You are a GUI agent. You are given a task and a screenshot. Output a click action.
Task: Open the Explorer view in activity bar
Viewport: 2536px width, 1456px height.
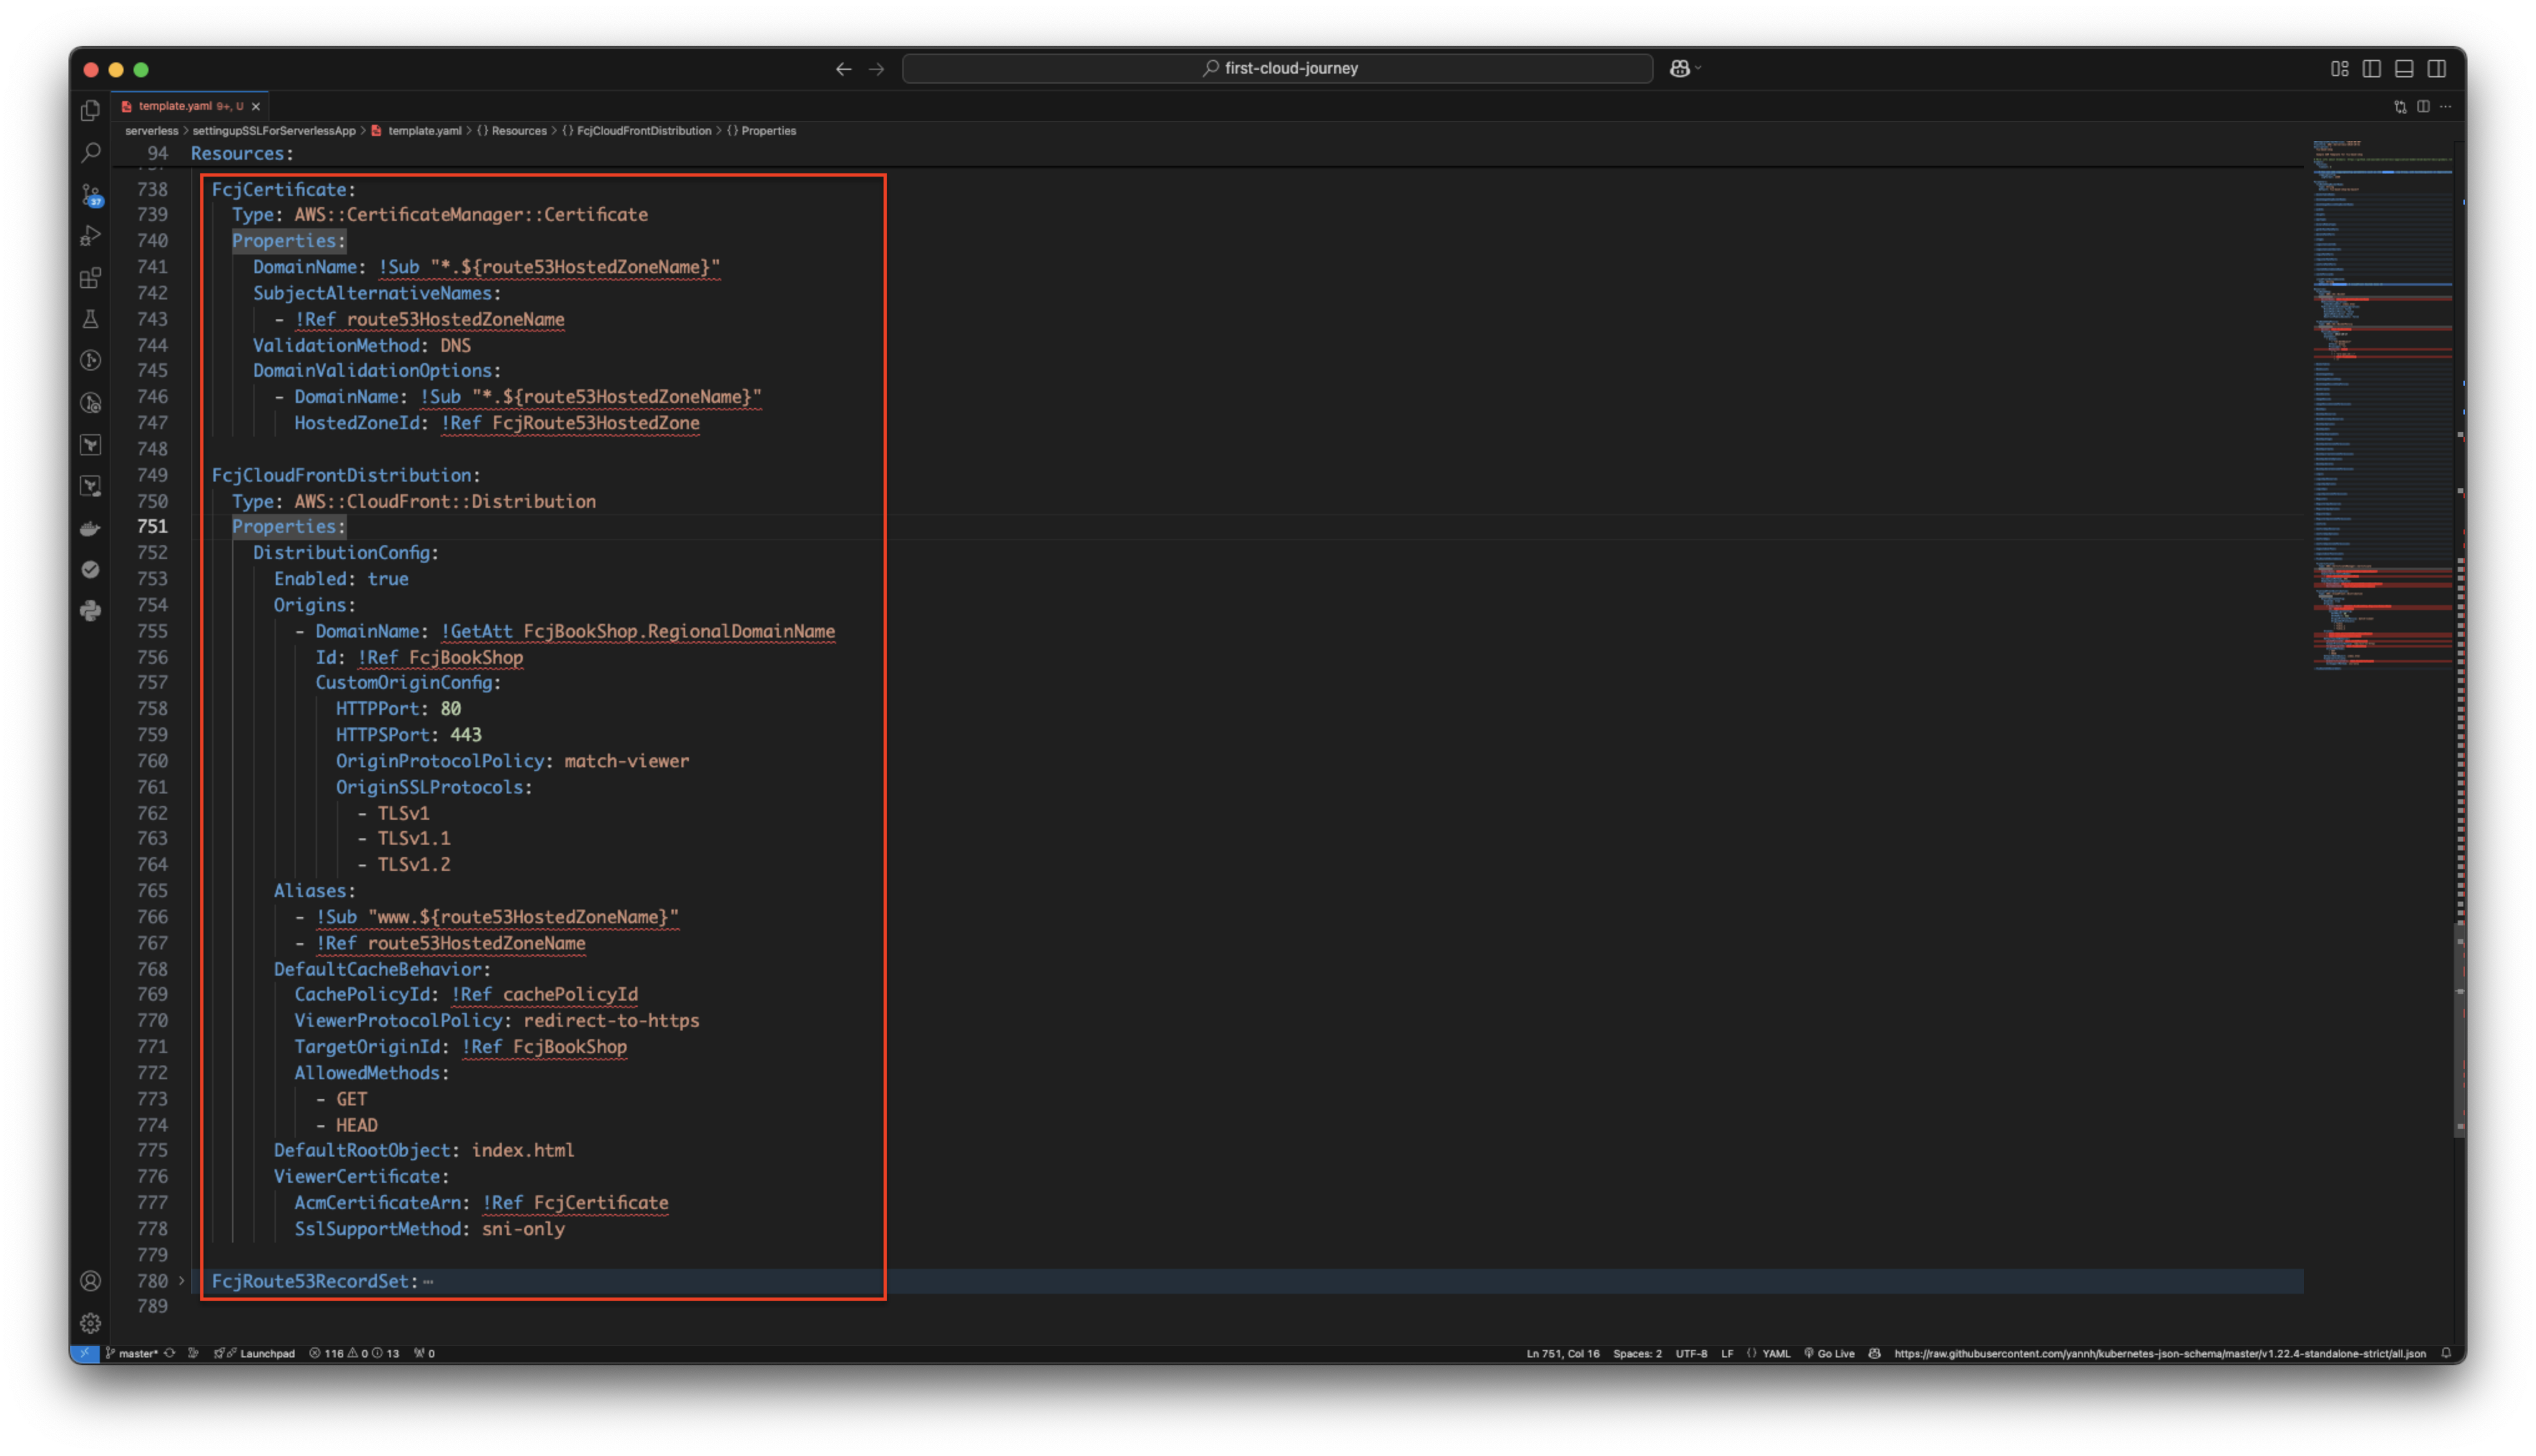[91, 110]
